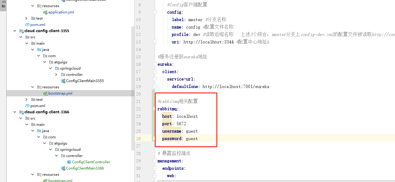Click the module folder icon of cloud-config-client-3366
The height and width of the screenshot is (182, 395).
point(21,112)
